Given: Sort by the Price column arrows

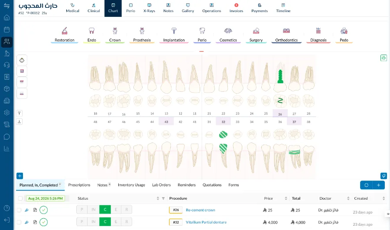Looking at the screenshot, I should pos(286,198).
